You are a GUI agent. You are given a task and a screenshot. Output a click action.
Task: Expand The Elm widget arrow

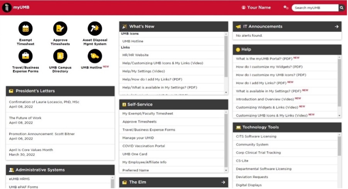(223, 182)
